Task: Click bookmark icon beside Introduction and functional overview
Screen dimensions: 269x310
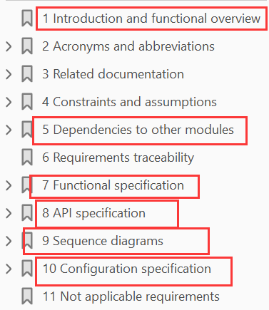Action: click(x=27, y=19)
